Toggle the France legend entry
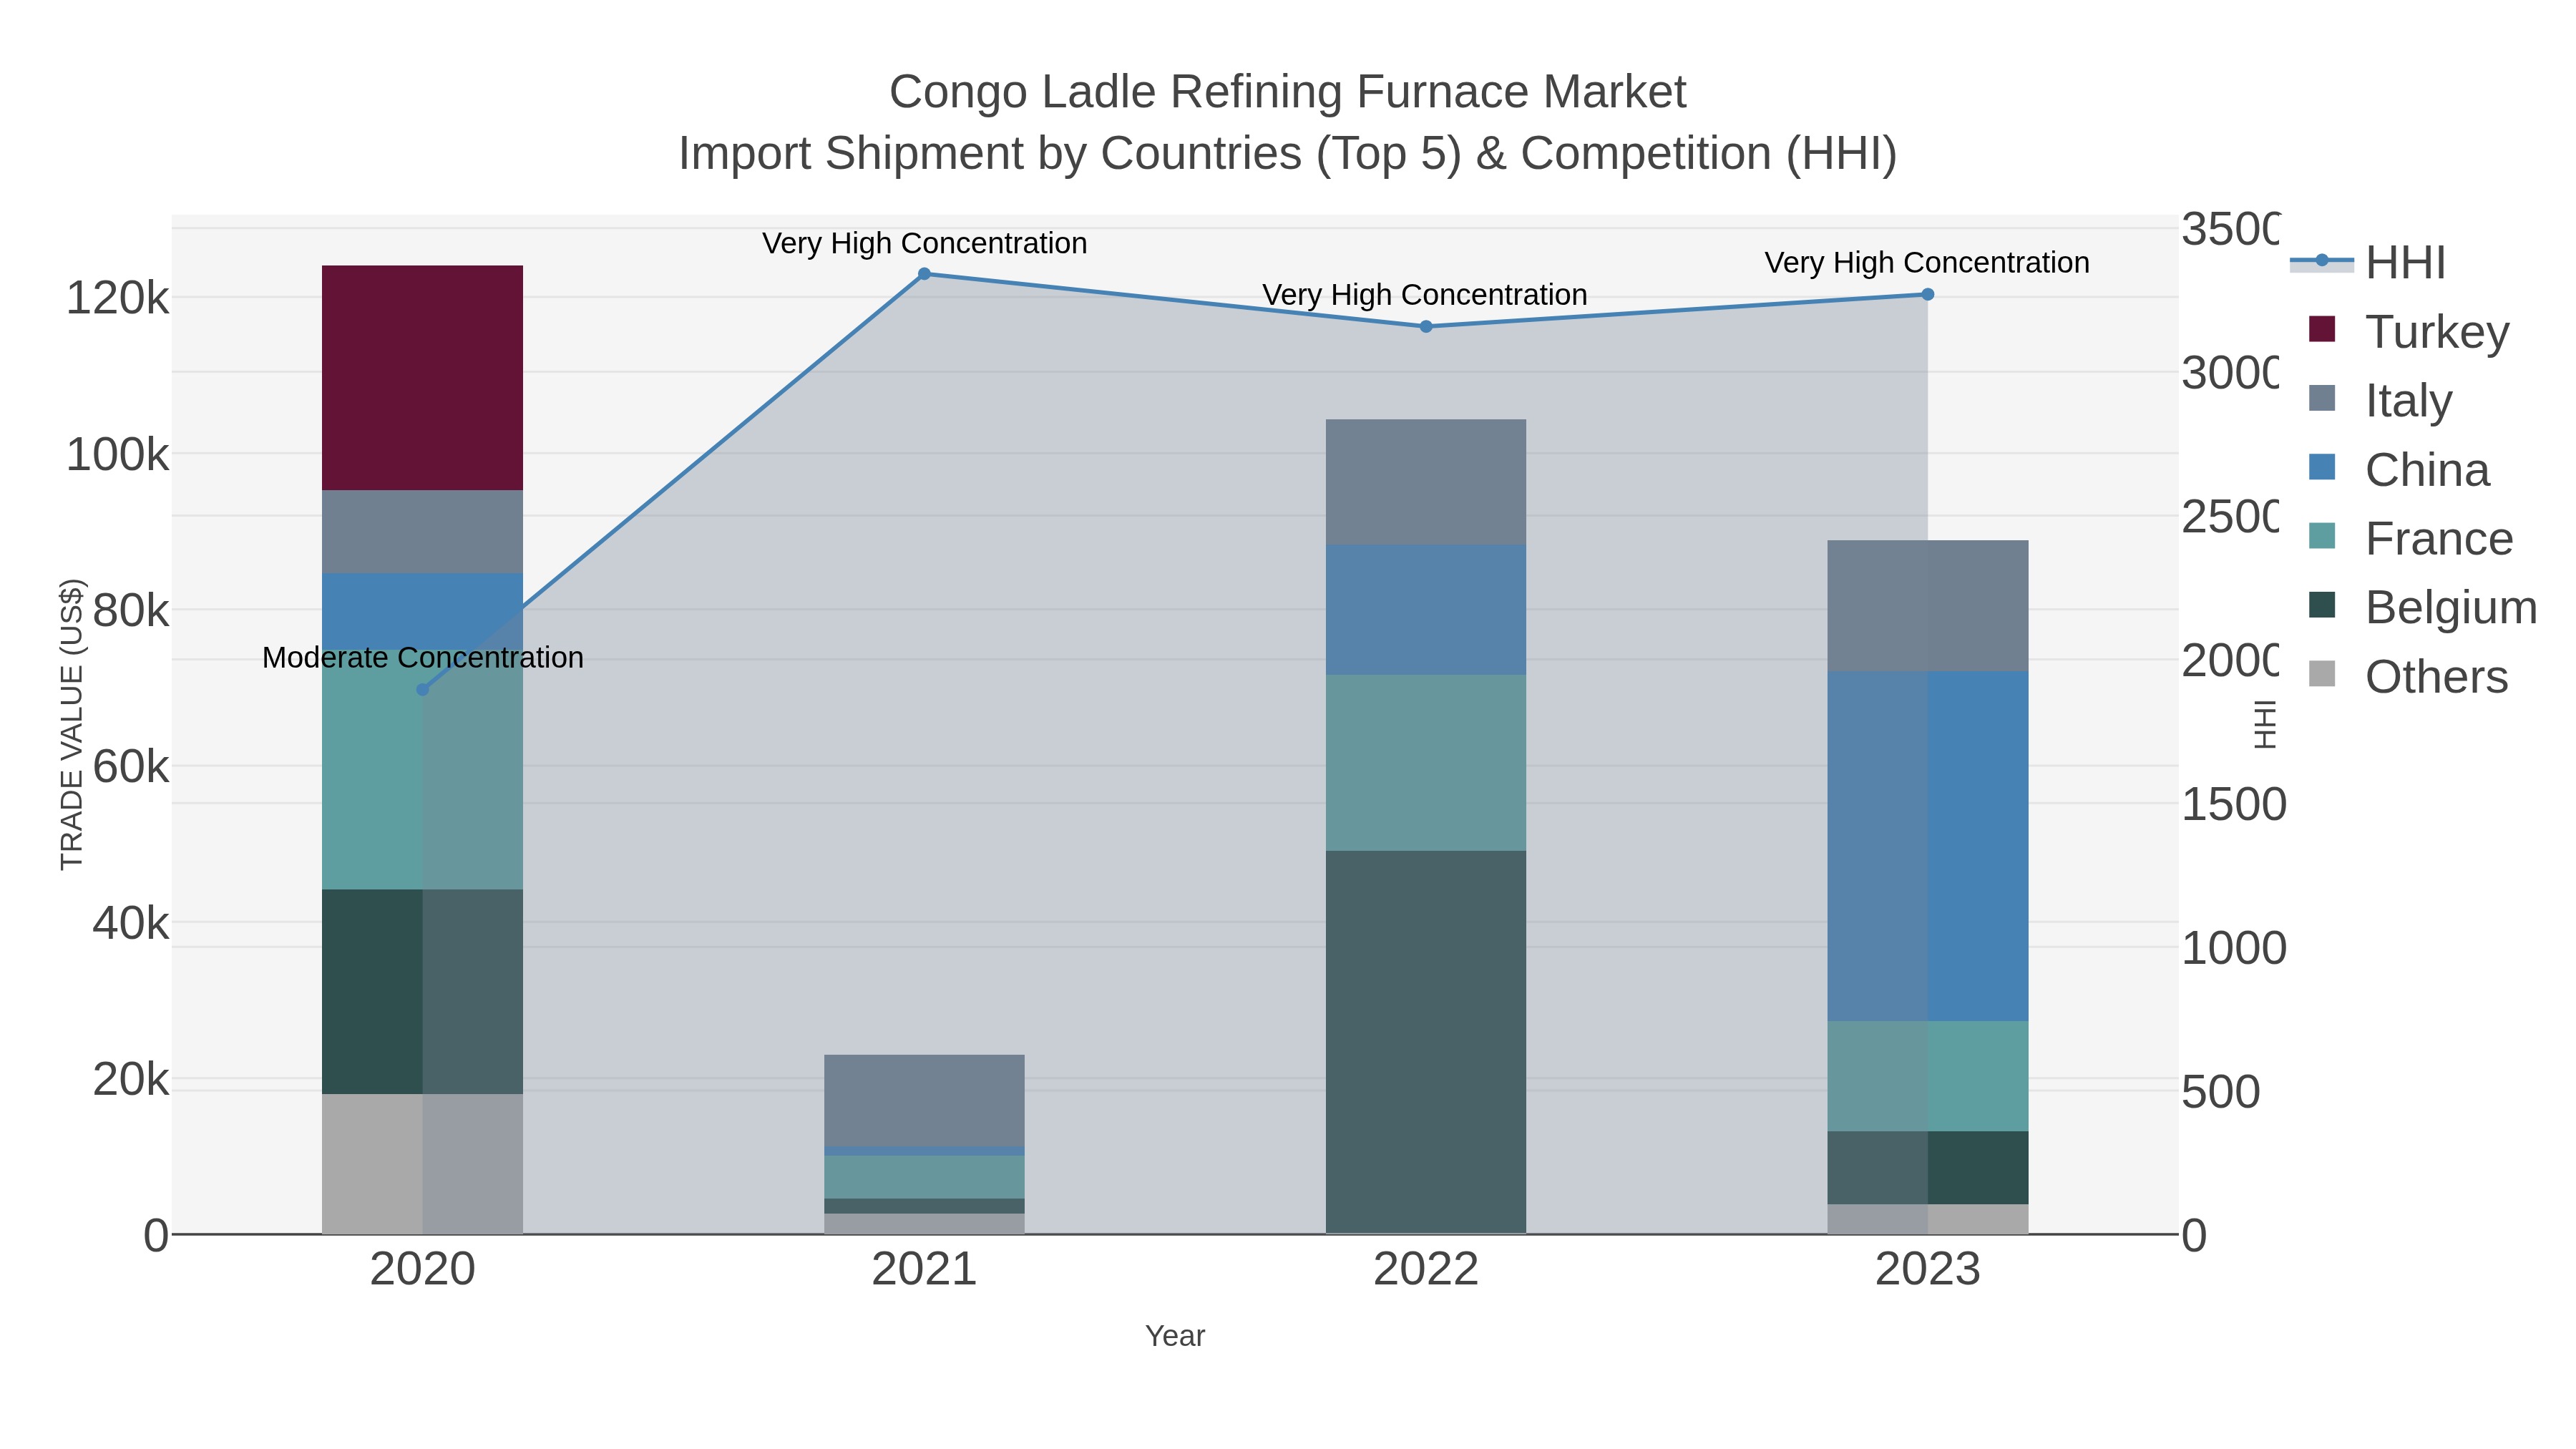 click(2411, 538)
